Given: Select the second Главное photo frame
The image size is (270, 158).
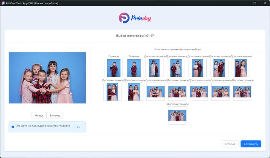Looking at the screenshot, I should (x=134, y=68).
